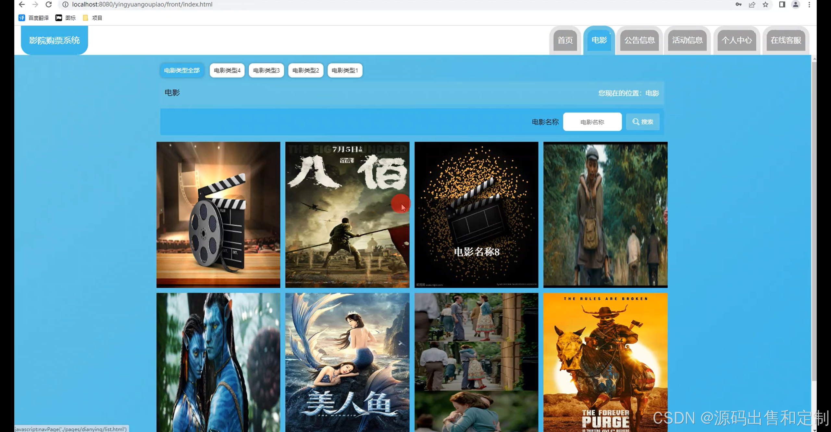This screenshot has width=831, height=432.
Task: Bookmark page with the star icon
Action: [x=765, y=5]
